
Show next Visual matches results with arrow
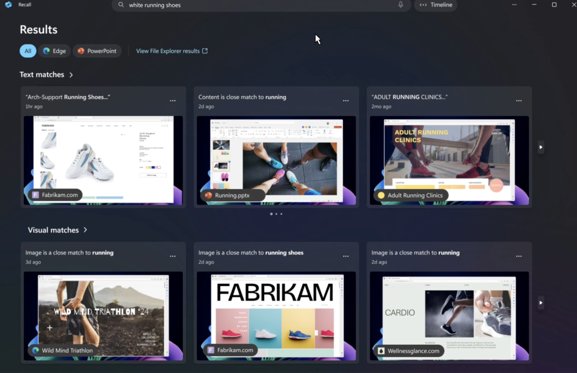click(x=541, y=303)
